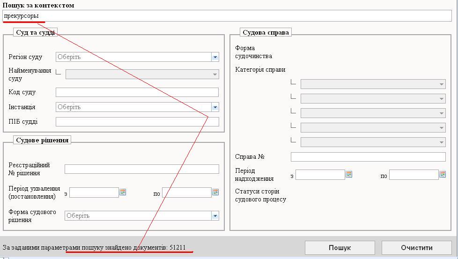
Task: Open the Найменування суду dropdown
Action: pos(215,74)
